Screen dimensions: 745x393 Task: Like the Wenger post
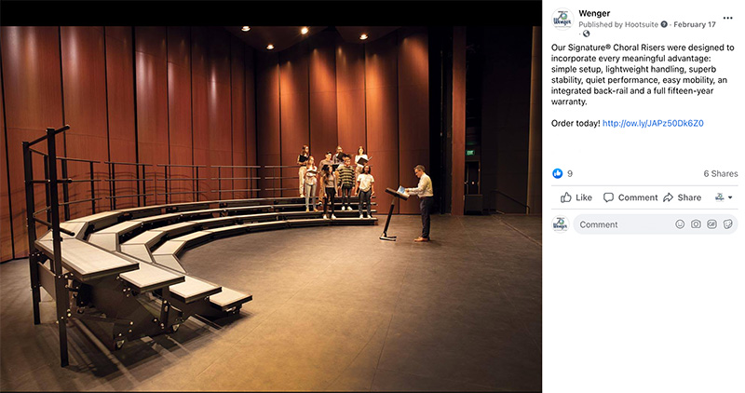pos(576,197)
